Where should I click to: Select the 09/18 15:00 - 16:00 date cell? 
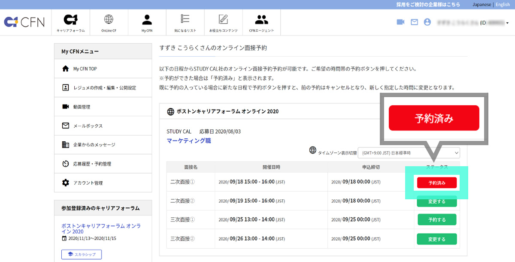click(x=271, y=182)
